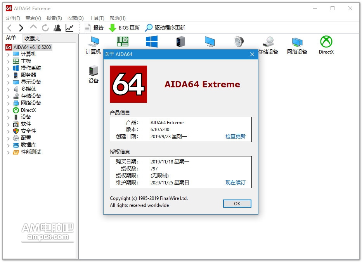The image size is (362, 262).
Task: Click the 维护期限 value 2029/11/25 星期日
Action: click(x=170, y=182)
